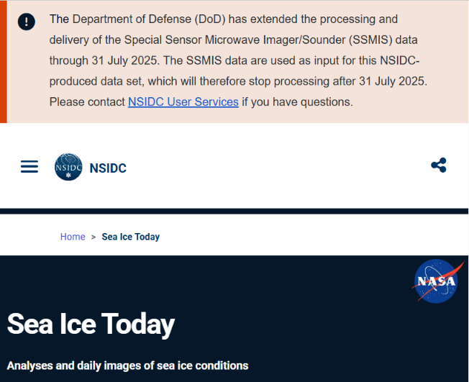Screen dimensions: 469x382
Task: Follow the NSIDC User Services link
Action: click(183, 101)
